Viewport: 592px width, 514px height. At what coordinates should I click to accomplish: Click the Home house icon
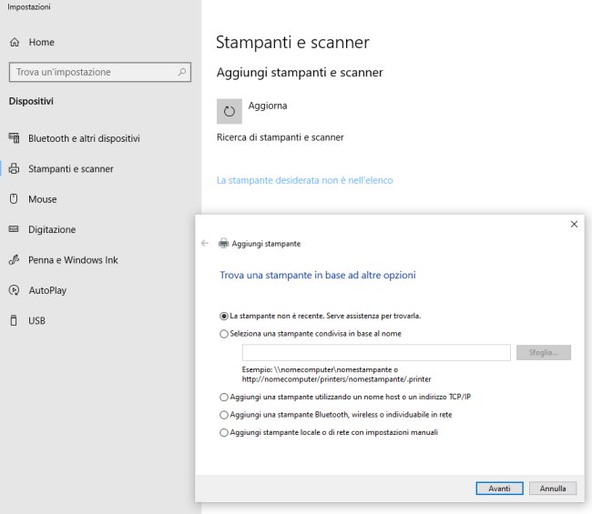click(15, 42)
